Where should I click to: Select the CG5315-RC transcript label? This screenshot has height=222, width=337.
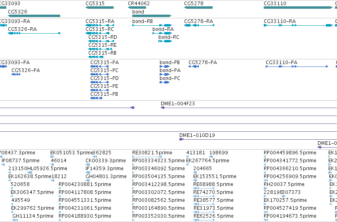[x=100, y=29]
